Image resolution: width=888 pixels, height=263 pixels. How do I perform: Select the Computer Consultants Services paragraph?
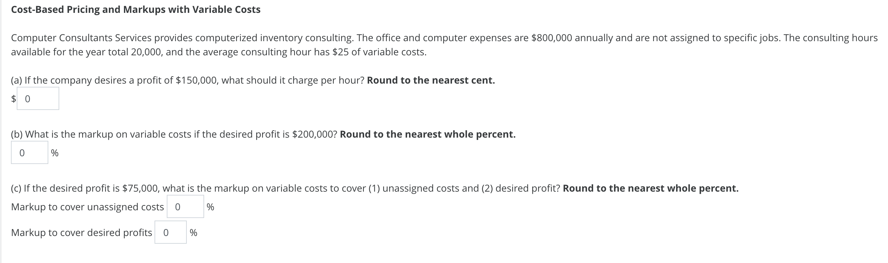[441, 45]
